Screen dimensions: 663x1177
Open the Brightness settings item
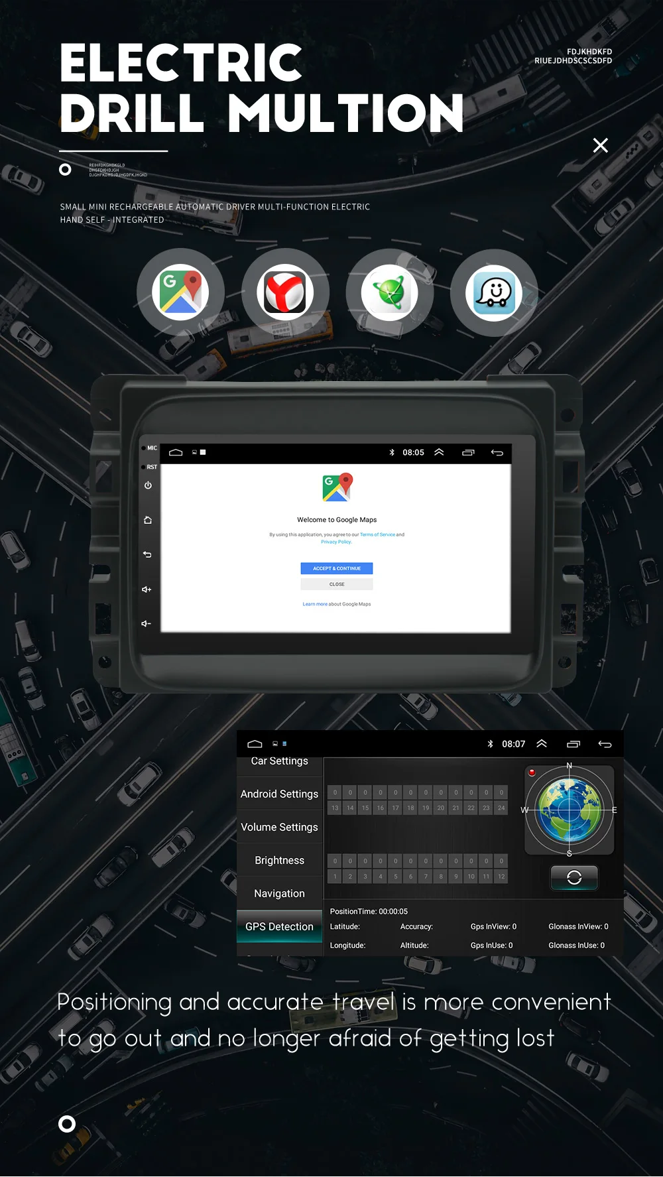click(280, 860)
